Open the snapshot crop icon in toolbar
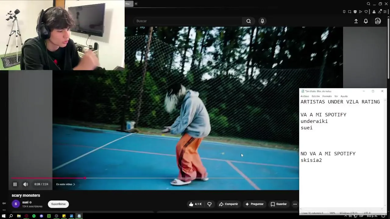Image resolution: width=390 pixels, height=219 pixels. [x=349, y=12]
